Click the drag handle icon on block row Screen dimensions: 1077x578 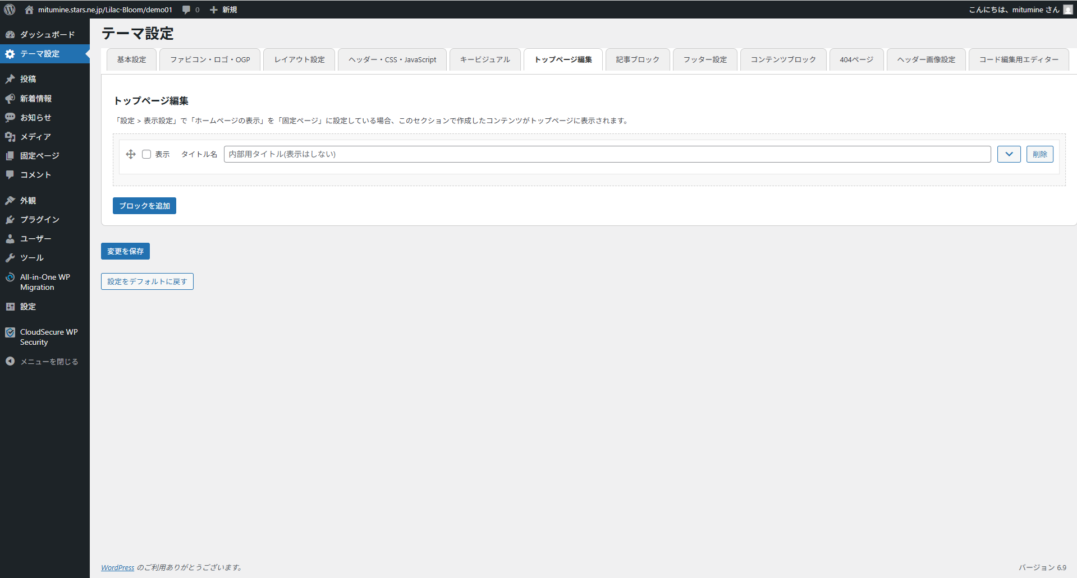pos(131,154)
